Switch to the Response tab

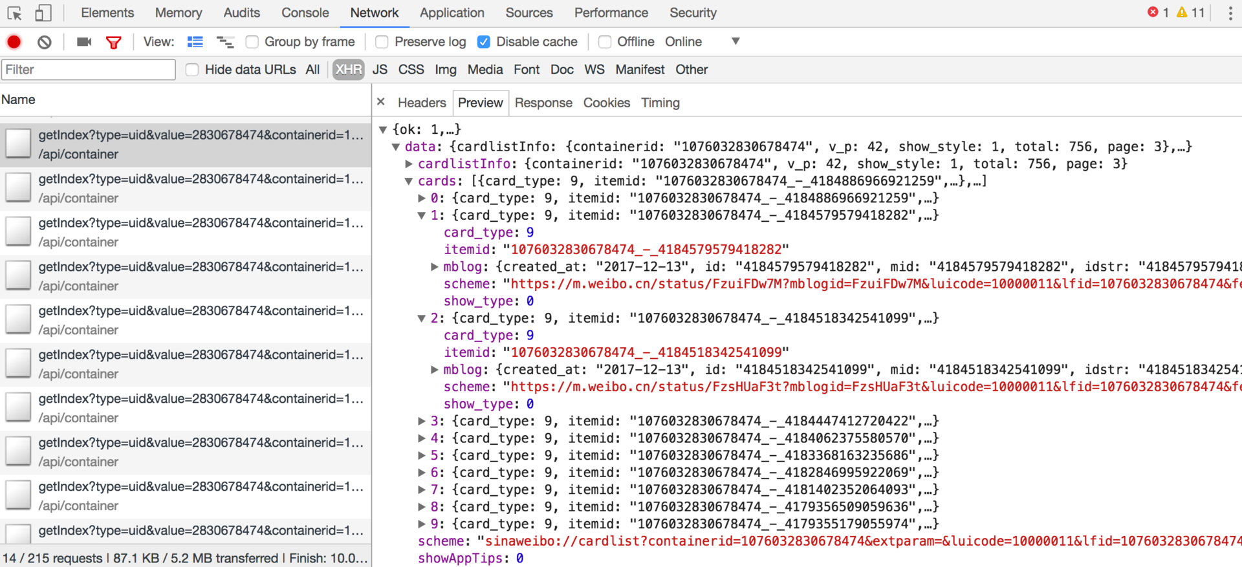point(543,103)
